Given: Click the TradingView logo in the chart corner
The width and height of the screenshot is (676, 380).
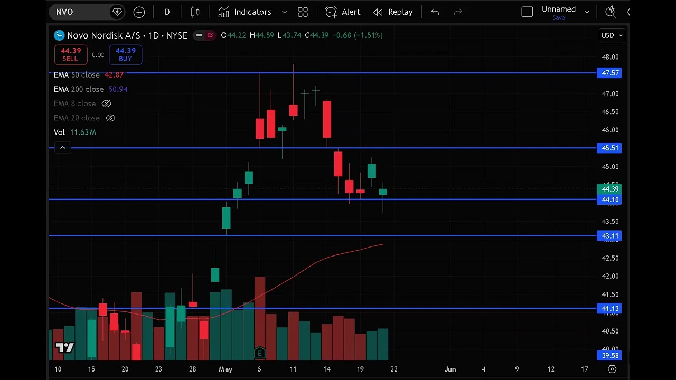Looking at the screenshot, I should point(65,347).
